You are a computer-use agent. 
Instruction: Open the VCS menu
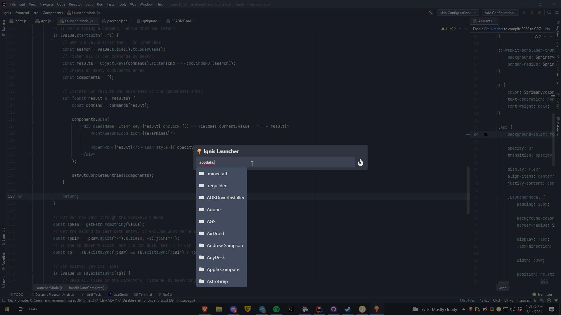pos(133,4)
